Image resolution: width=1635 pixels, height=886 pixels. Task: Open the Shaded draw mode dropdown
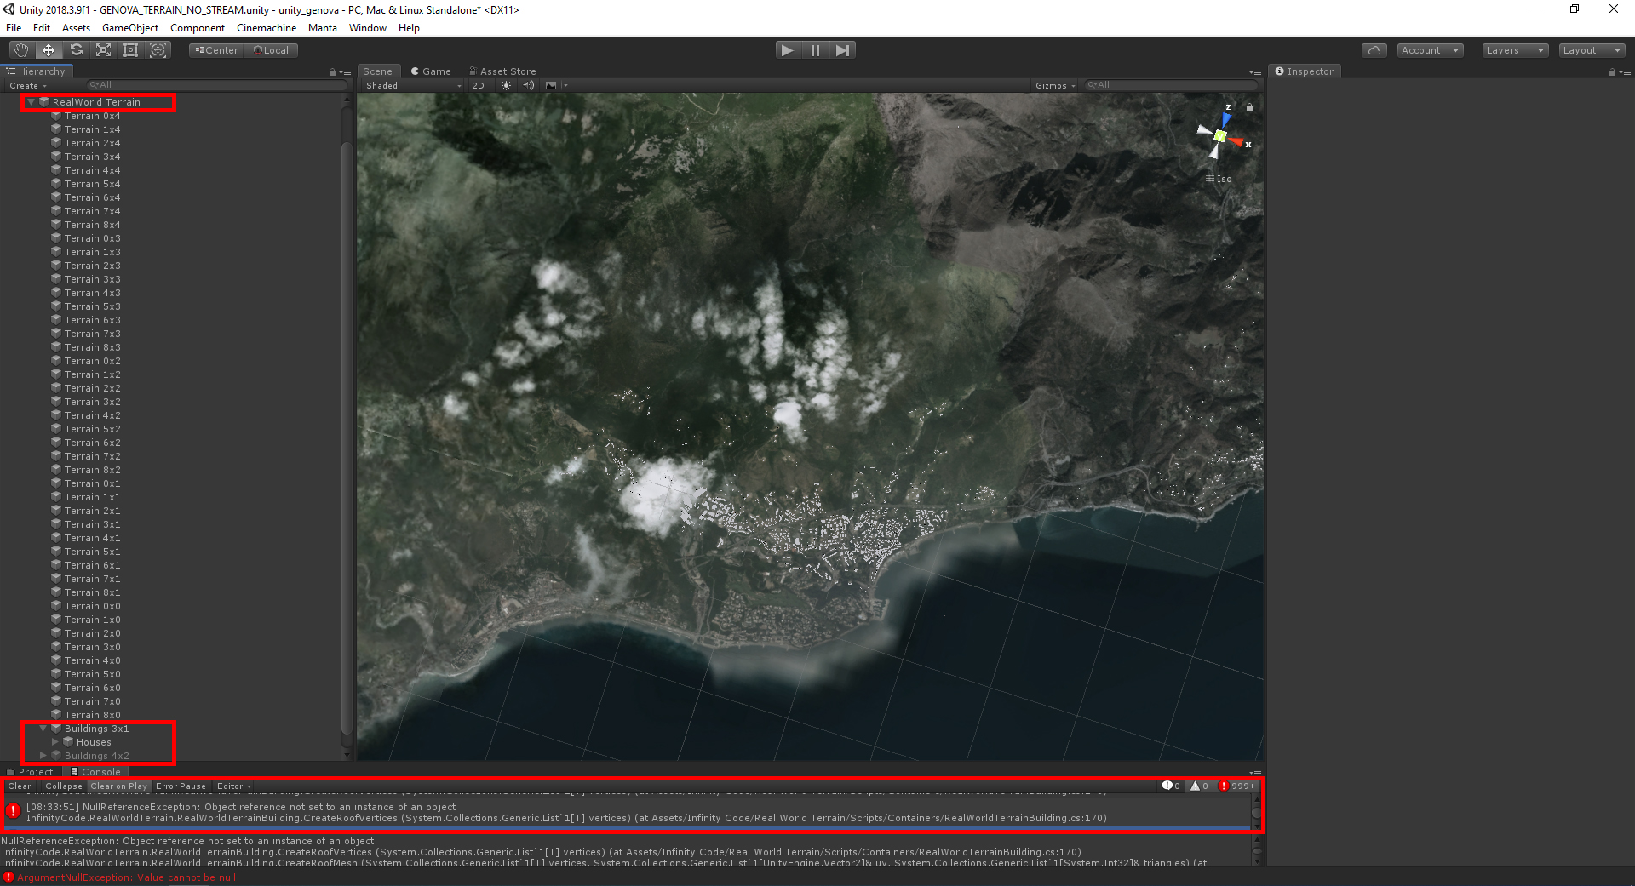click(x=413, y=85)
